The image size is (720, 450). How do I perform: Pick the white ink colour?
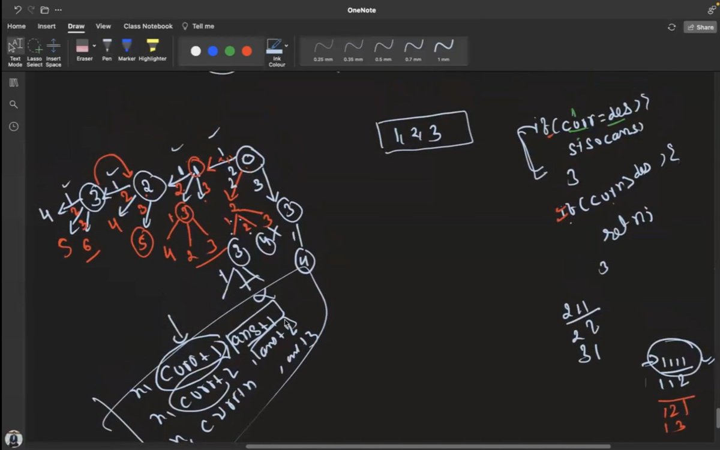point(196,51)
